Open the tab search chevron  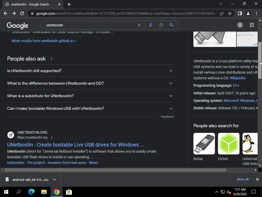(221, 4)
